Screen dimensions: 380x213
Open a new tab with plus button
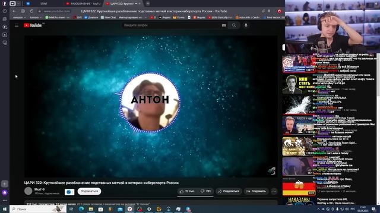click(x=148, y=4)
